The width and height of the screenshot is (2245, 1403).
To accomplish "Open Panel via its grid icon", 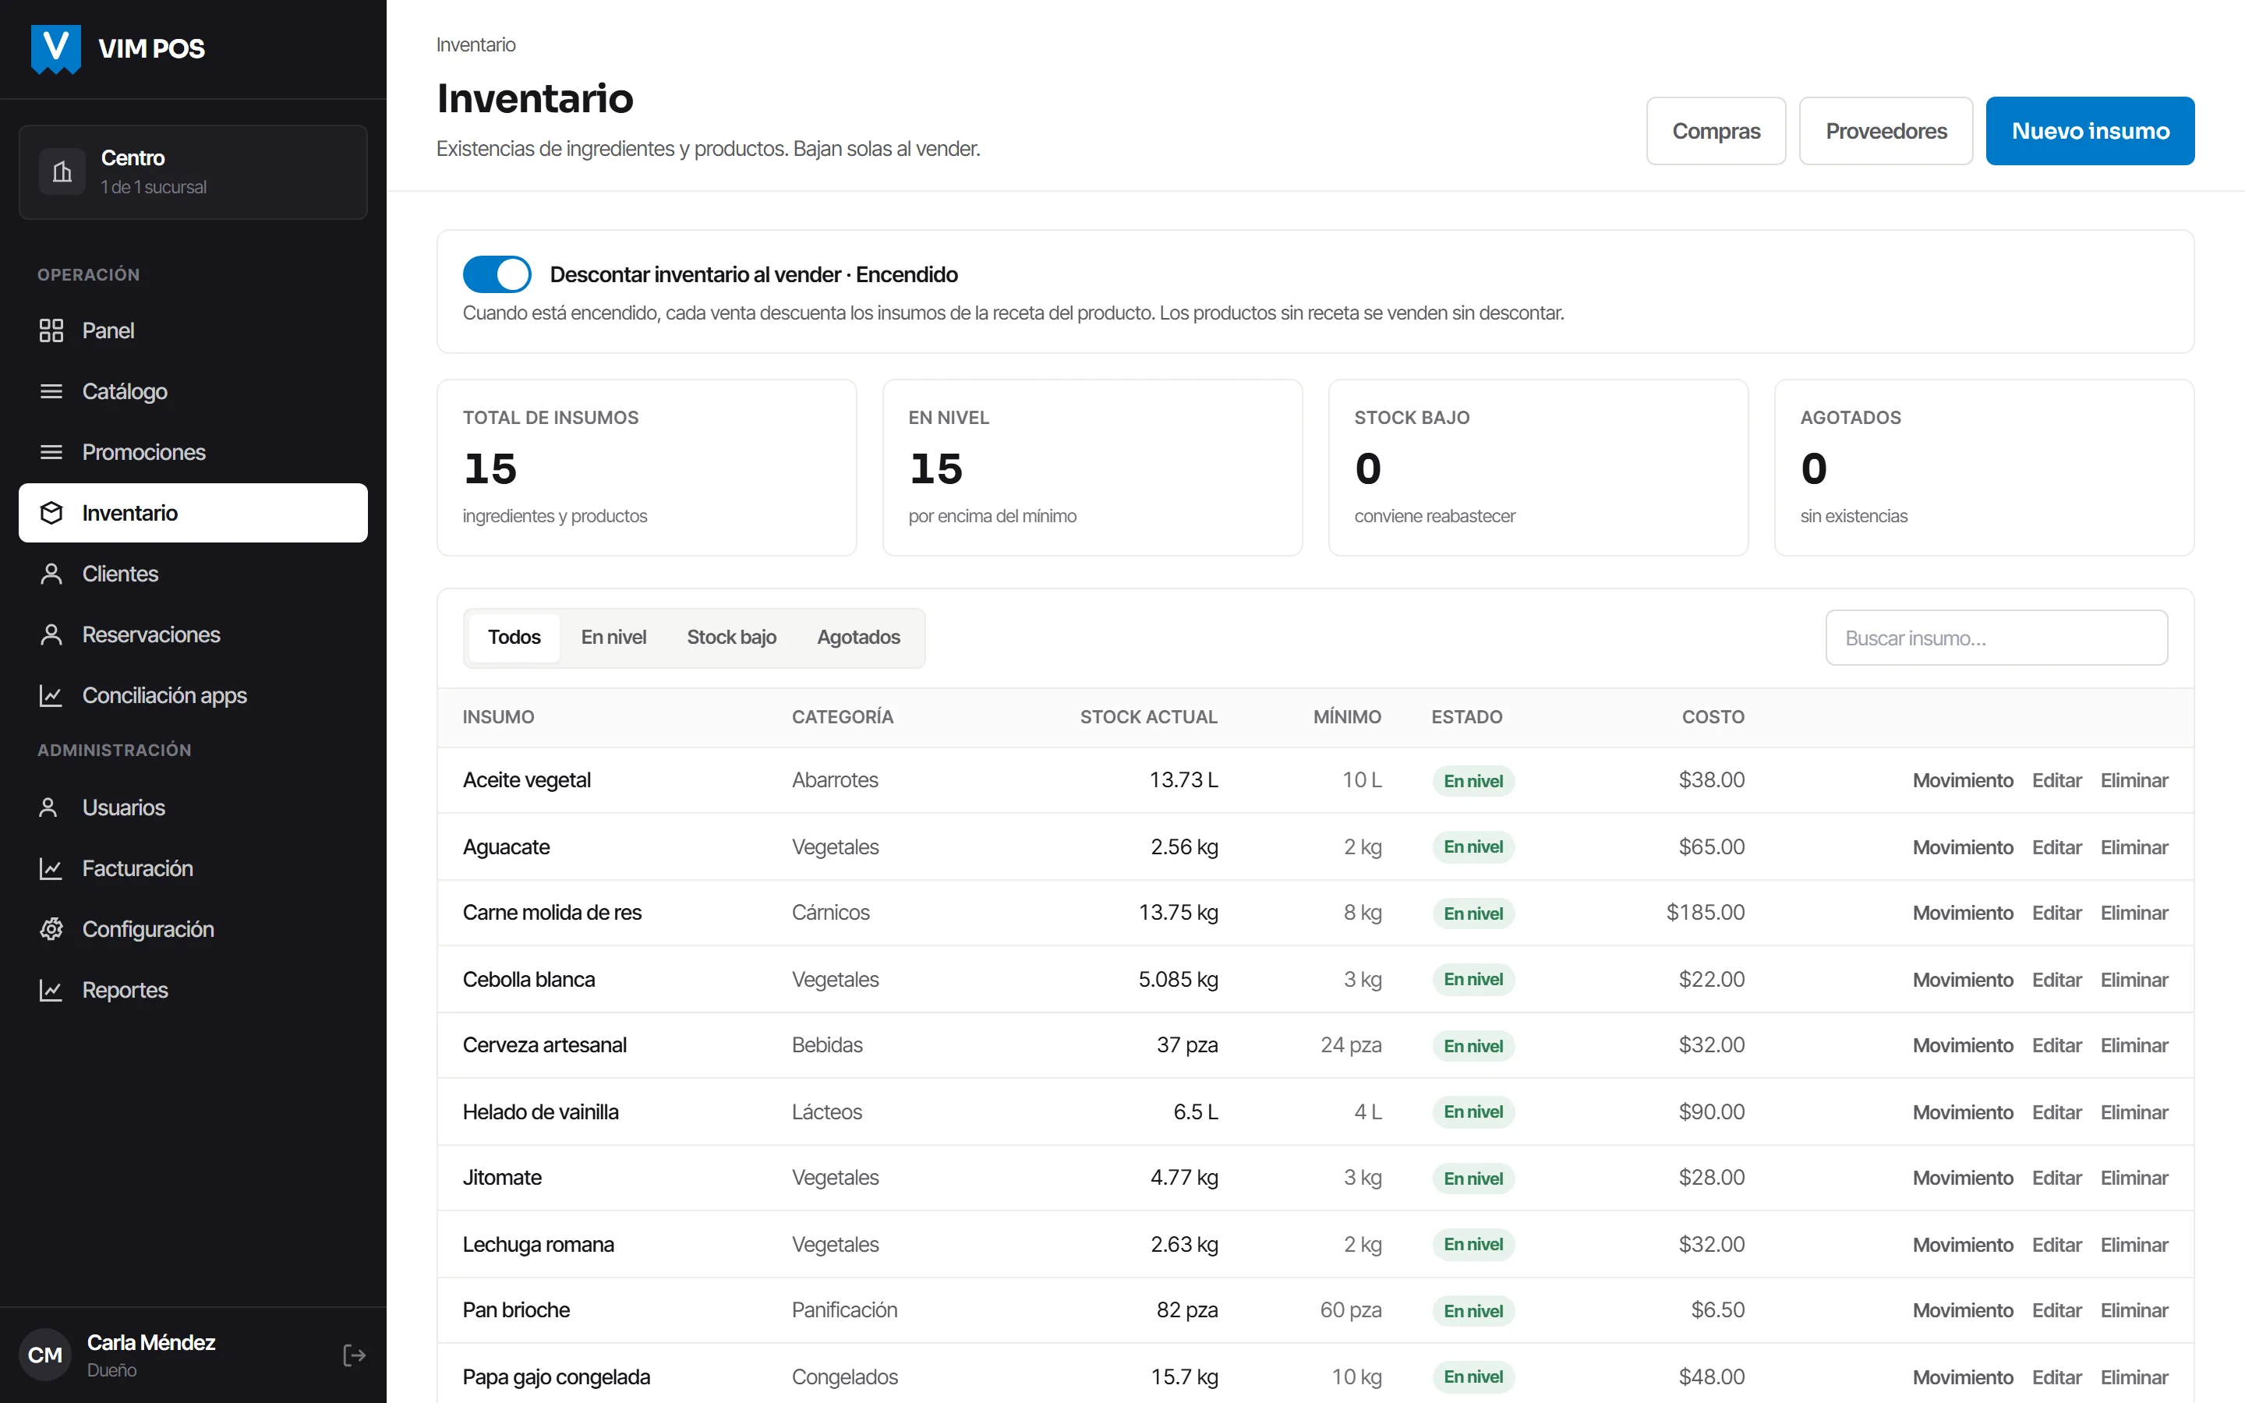I will pos(51,330).
